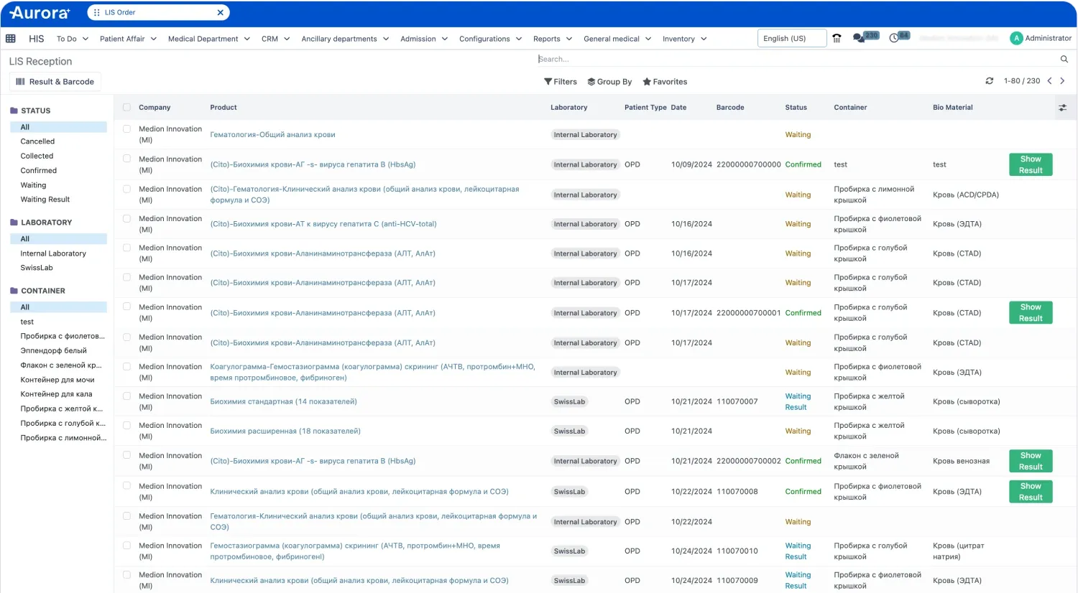
Task: Go to the next page of records
Action: (x=1063, y=81)
